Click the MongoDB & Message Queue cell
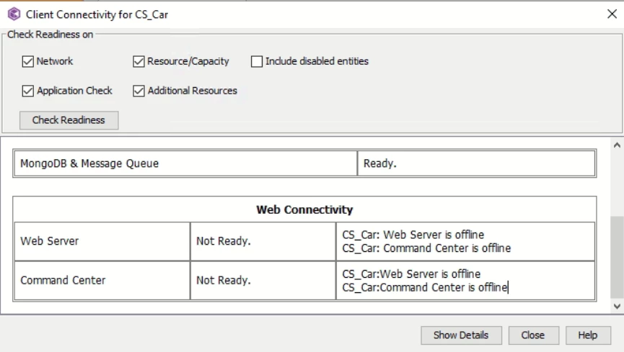The width and height of the screenshot is (624, 352). pos(89,163)
